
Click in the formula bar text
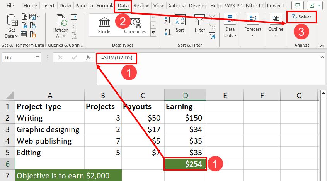[117, 57]
